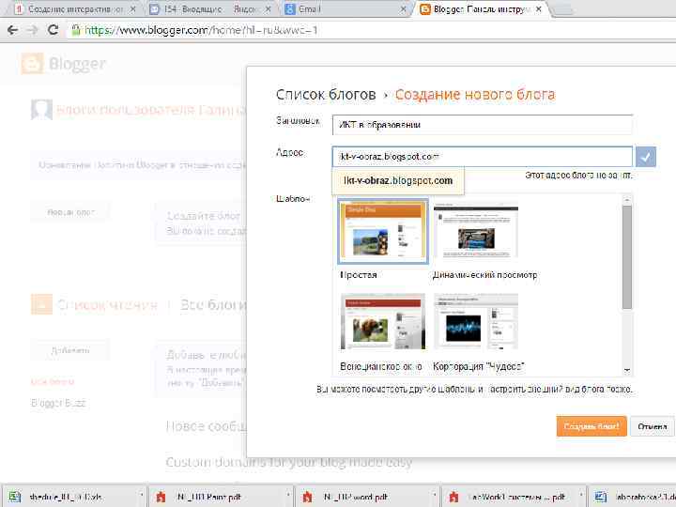Screen dimensions: 676x507
Task: Open the LabWork1 pdf download file icon
Action: click(x=453, y=497)
